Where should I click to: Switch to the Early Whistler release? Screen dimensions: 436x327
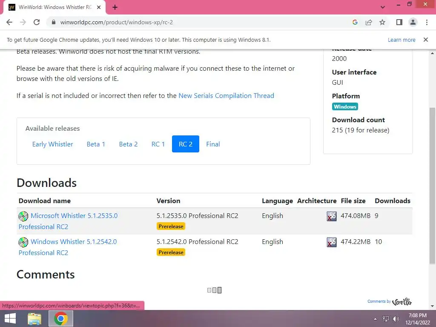click(x=52, y=144)
